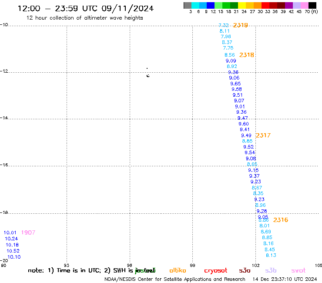The width and height of the screenshot is (322, 283).
Task: Select the wave height reading 7.96
Action: pos(226,37)
